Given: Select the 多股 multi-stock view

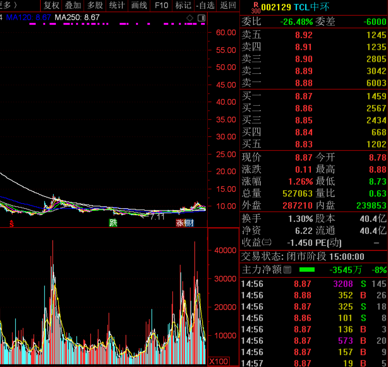Looking at the screenshot, I should point(95,5).
